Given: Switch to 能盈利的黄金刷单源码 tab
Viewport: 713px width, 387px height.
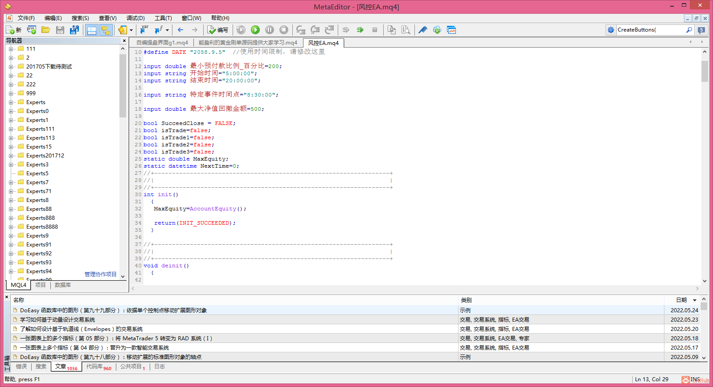Looking at the screenshot, I should click(248, 43).
